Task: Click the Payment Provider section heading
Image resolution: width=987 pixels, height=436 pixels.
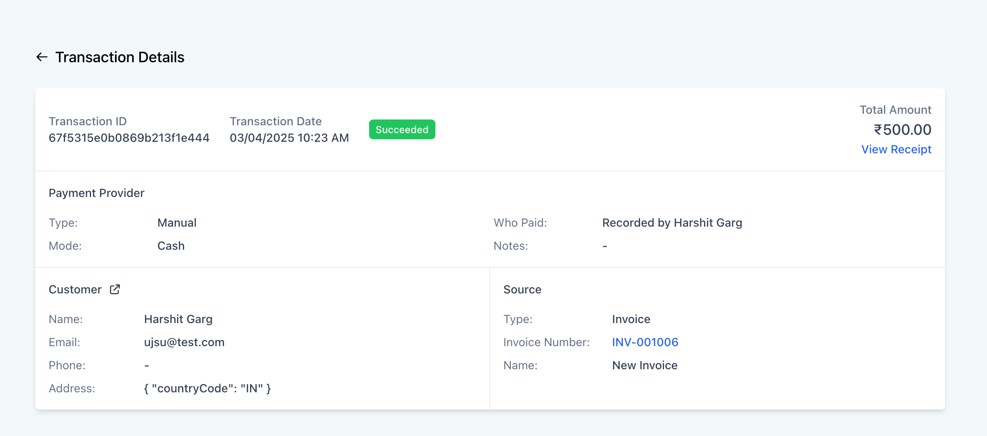Action: point(96,193)
